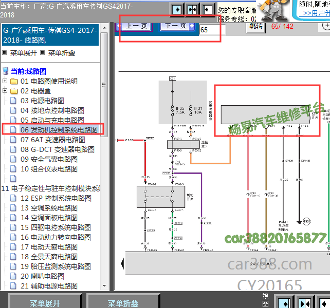Screen dimensions: 330x308
Task: Click the G-广汽乘用车-传祺GS4 线路图 title
Action: tap(50, 35)
